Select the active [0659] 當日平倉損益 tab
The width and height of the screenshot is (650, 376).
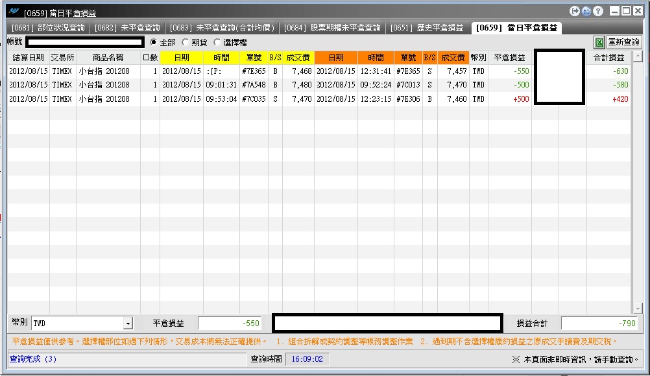click(516, 28)
